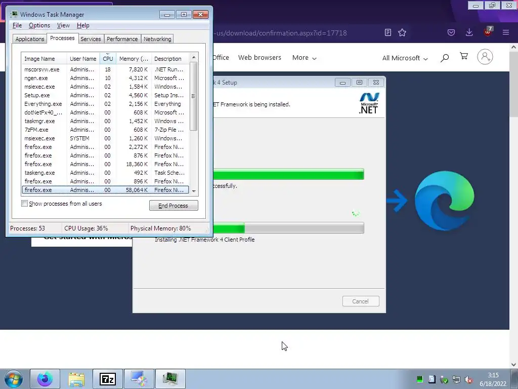The image size is (518, 389).
Task: Click .NET setup installer taskbar icon
Action: (139, 379)
